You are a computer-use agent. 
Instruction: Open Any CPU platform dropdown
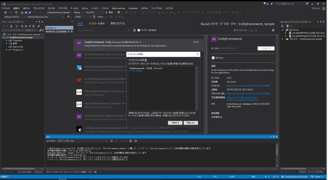[94, 13]
